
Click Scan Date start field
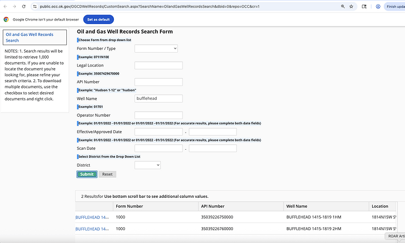[158, 148]
